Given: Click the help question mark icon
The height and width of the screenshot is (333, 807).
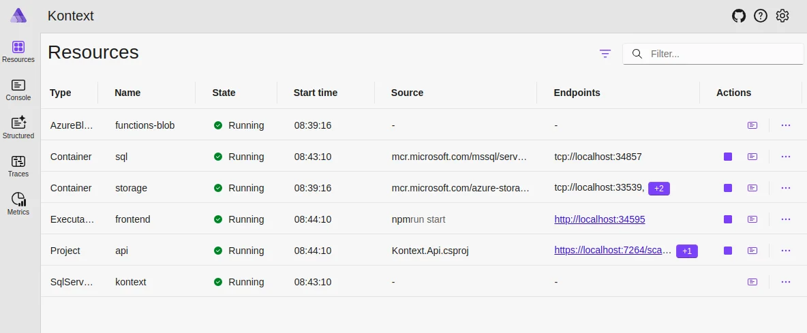Looking at the screenshot, I should 761,16.
